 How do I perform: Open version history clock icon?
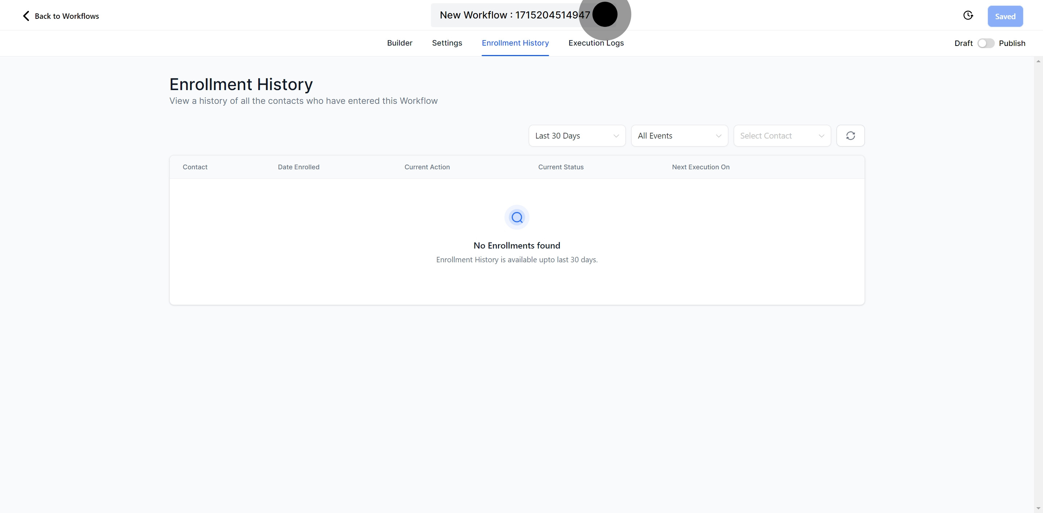coord(968,15)
